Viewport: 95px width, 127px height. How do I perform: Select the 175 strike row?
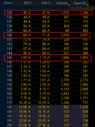(x=44, y=102)
